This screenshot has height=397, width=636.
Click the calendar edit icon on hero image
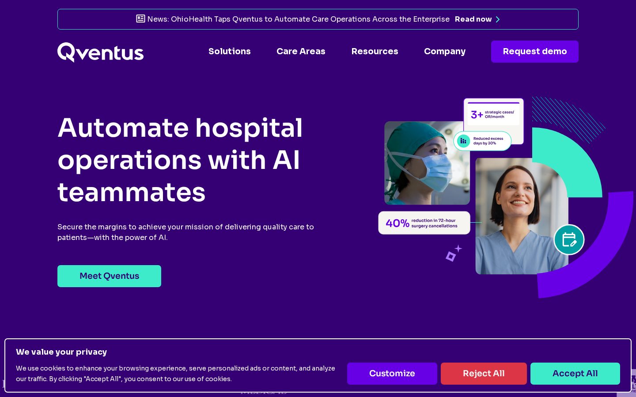569,240
